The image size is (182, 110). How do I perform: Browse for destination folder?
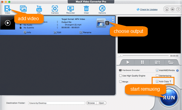click(x=91, y=103)
